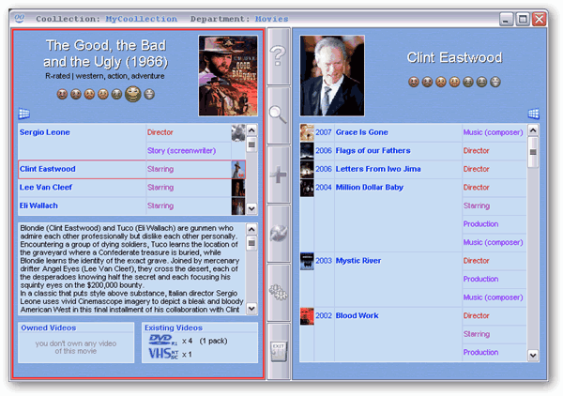The image size is (563, 396).
Task: Click the Existing Videos header
Action: coord(174,327)
